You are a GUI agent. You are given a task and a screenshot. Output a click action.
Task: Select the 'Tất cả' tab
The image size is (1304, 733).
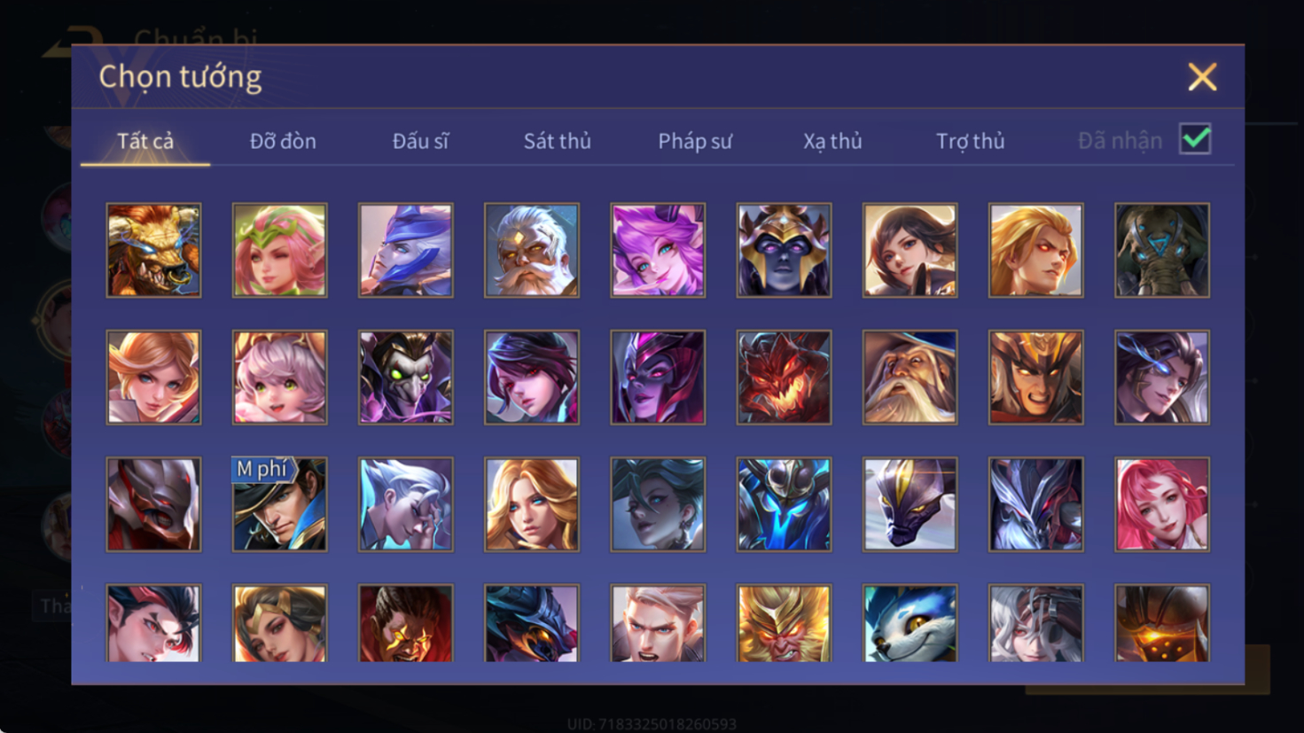tap(145, 141)
